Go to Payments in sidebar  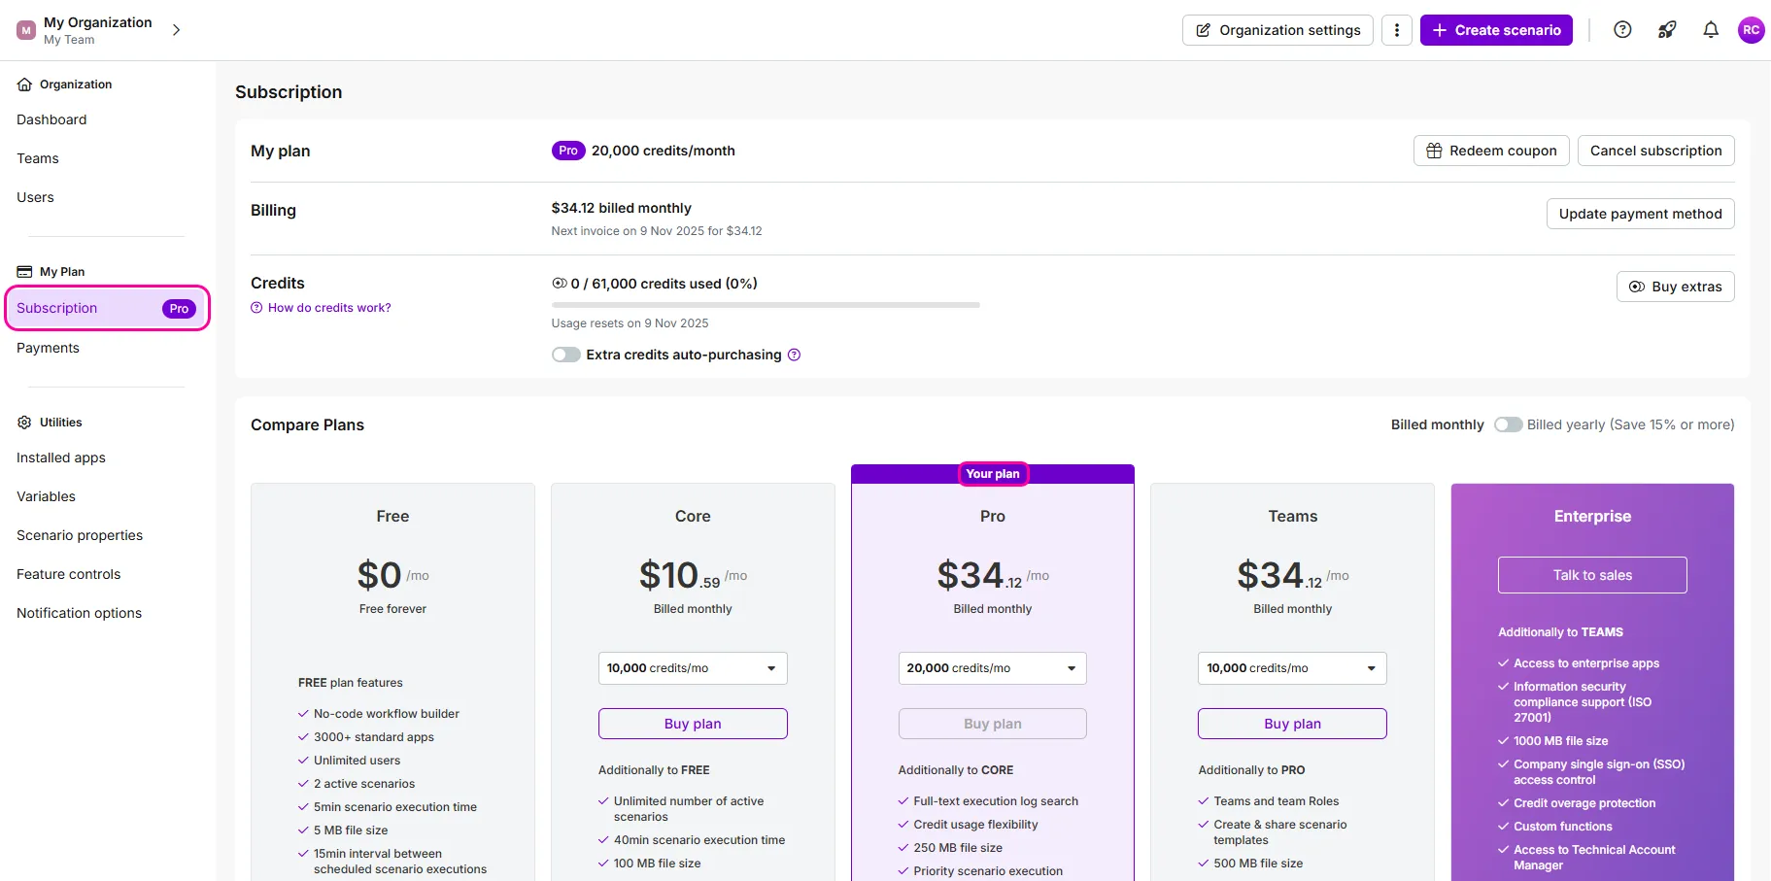tap(48, 348)
